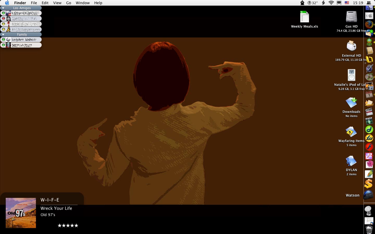Open the Downloads folder icon
The height and width of the screenshot is (234, 375).
pos(351,102)
